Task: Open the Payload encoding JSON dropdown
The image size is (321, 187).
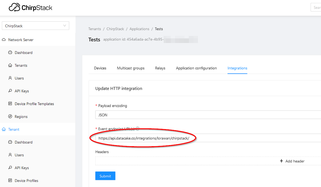Action: tap(208, 115)
